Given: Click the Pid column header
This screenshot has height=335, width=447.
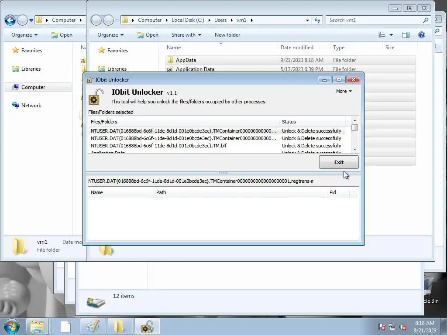Looking at the screenshot, I should pyautogui.click(x=338, y=192).
